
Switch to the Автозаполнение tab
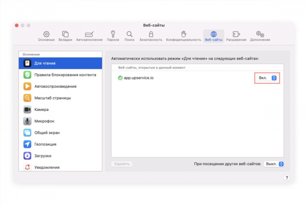(x=89, y=36)
